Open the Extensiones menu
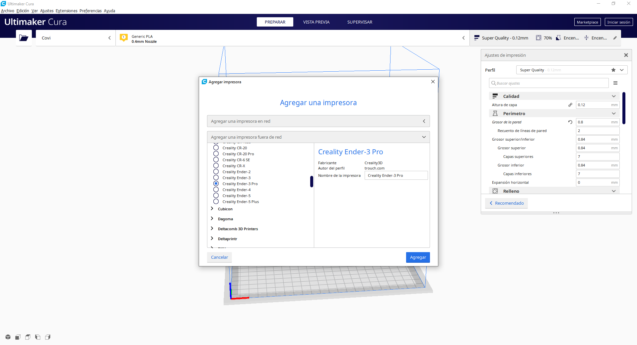The width and height of the screenshot is (637, 345). point(66,11)
